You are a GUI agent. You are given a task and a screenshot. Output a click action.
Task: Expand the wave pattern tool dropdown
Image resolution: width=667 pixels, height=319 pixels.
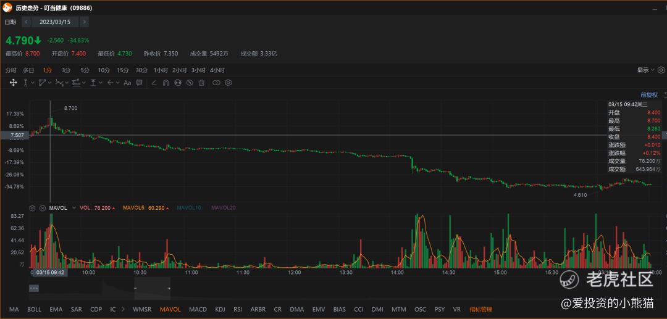coord(67,83)
